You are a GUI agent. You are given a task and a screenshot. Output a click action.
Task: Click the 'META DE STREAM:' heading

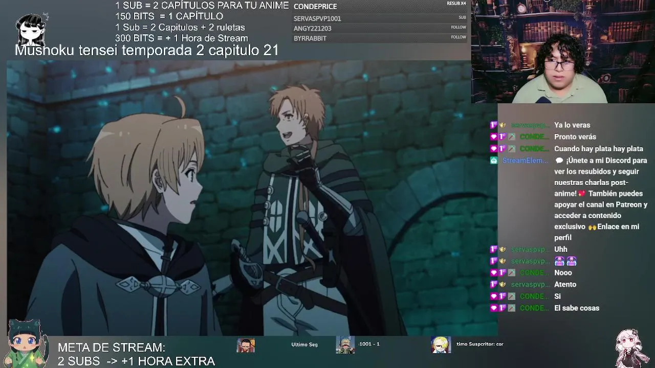[x=112, y=348]
